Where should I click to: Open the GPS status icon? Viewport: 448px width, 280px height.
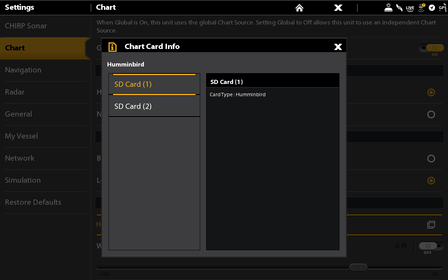(443, 8)
